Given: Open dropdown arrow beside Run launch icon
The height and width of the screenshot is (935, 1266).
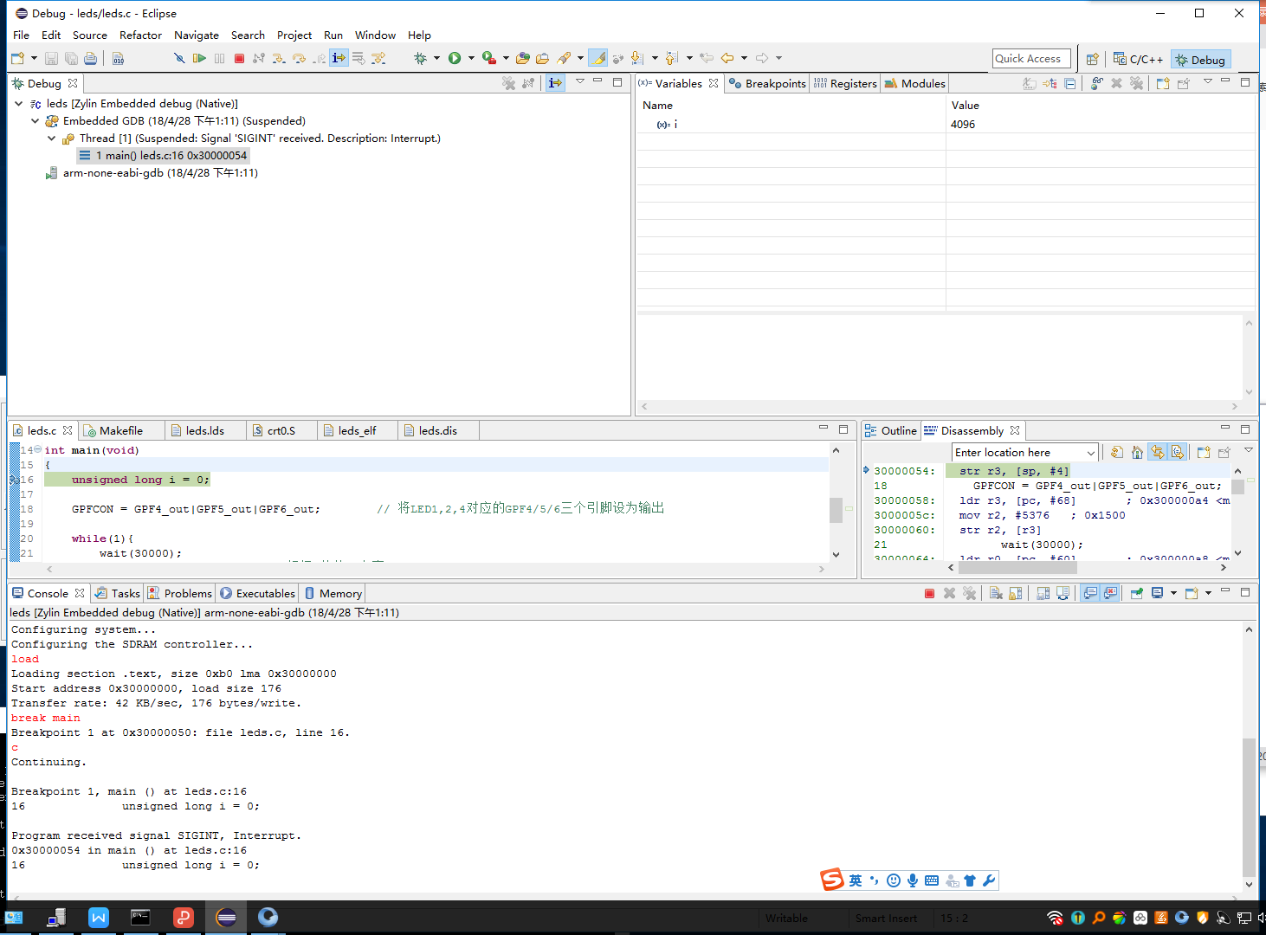Looking at the screenshot, I should [471, 58].
